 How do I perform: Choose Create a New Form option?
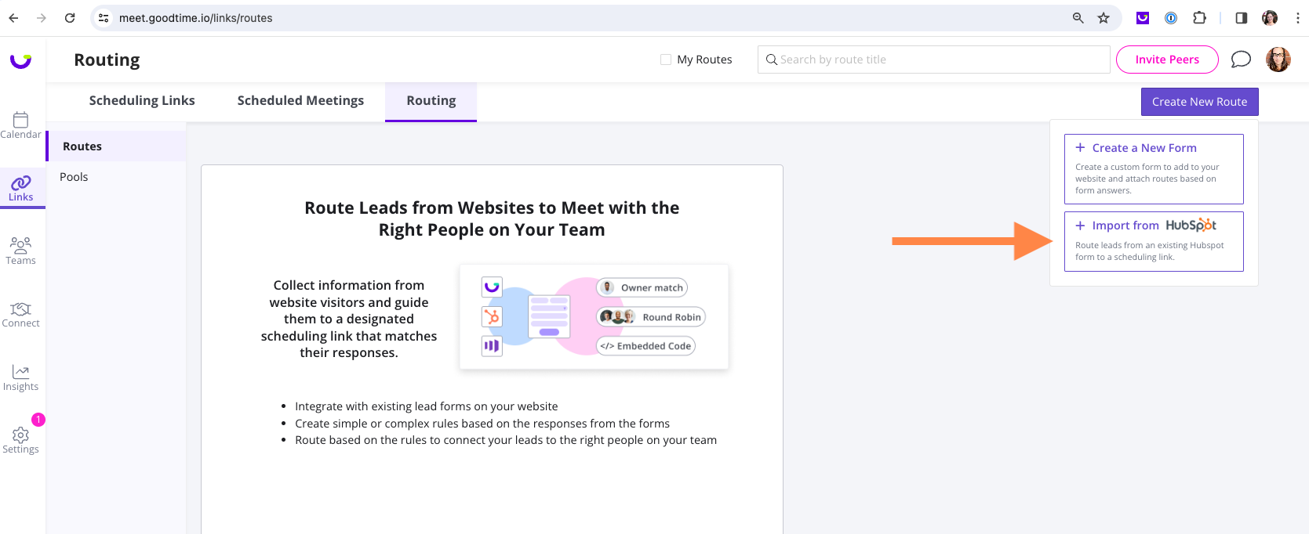coord(1154,169)
